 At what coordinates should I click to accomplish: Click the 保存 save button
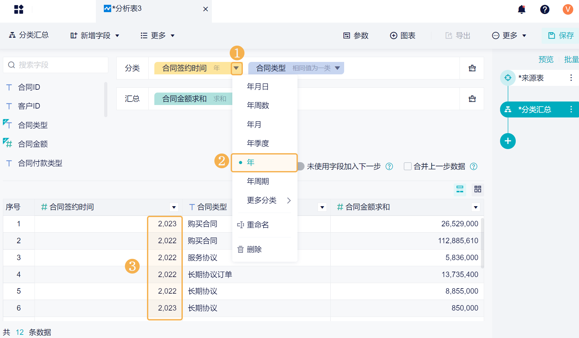pyautogui.click(x=561, y=35)
